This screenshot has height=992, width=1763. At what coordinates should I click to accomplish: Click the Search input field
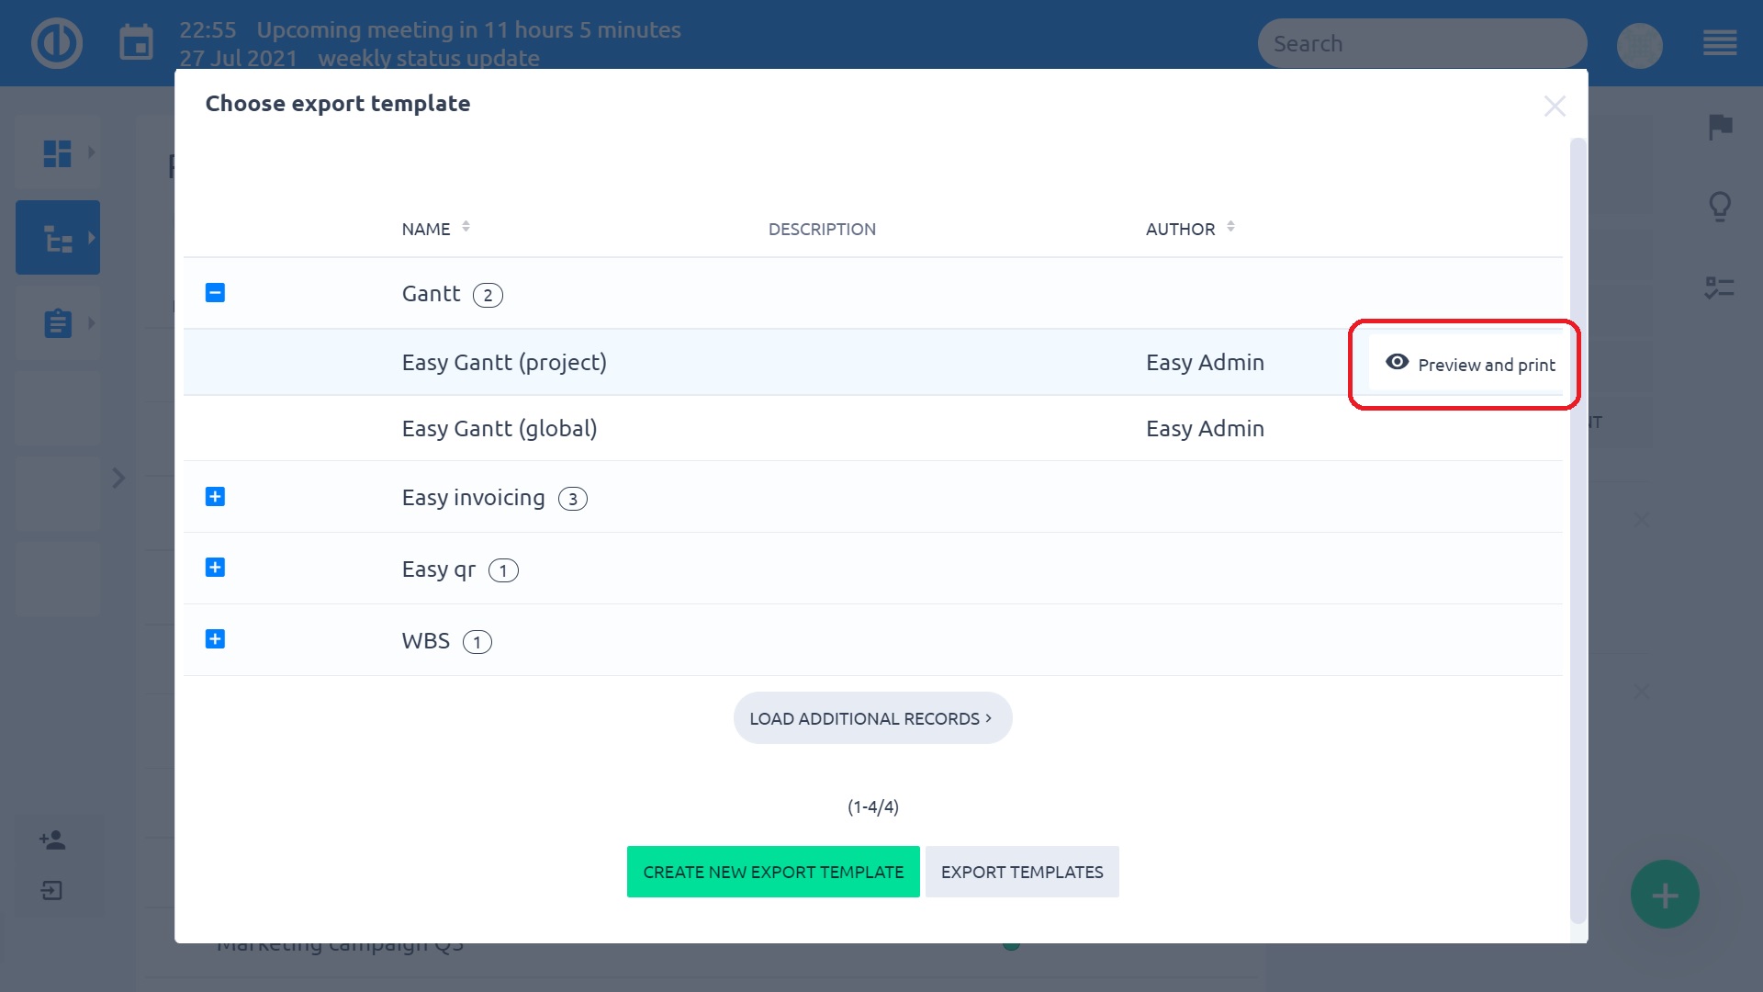click(x=1421, y=44)
